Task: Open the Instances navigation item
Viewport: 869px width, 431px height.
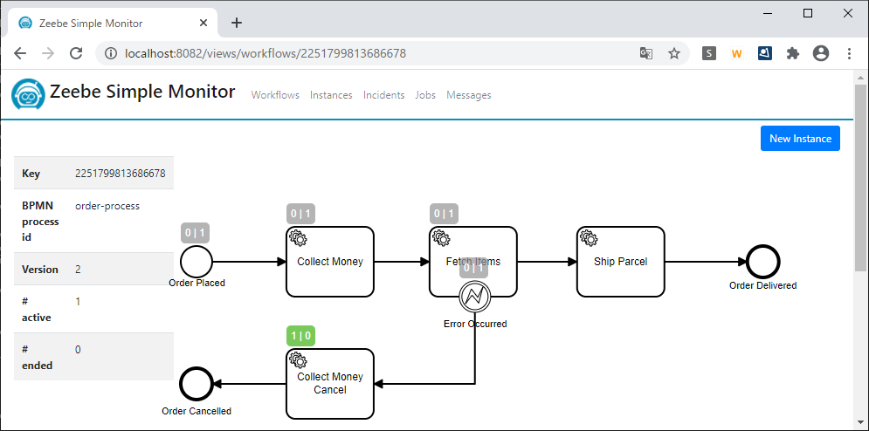Action: (x=331, y=95)
